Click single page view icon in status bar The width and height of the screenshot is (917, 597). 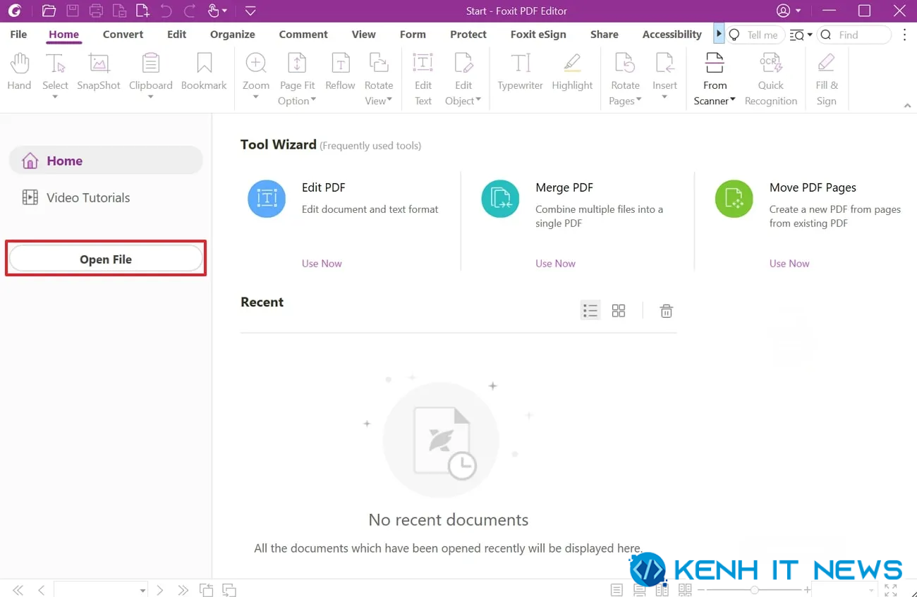[x=617, y=590]
